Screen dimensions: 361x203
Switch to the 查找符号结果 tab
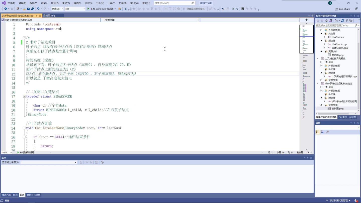[x=33, y=195]
